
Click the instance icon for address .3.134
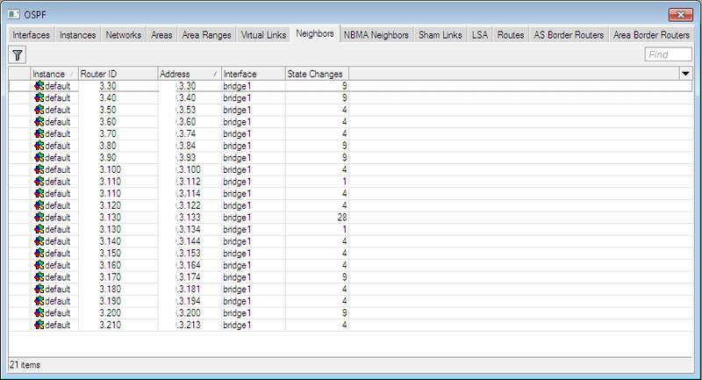pyautogui.click(x=39, y=229)
